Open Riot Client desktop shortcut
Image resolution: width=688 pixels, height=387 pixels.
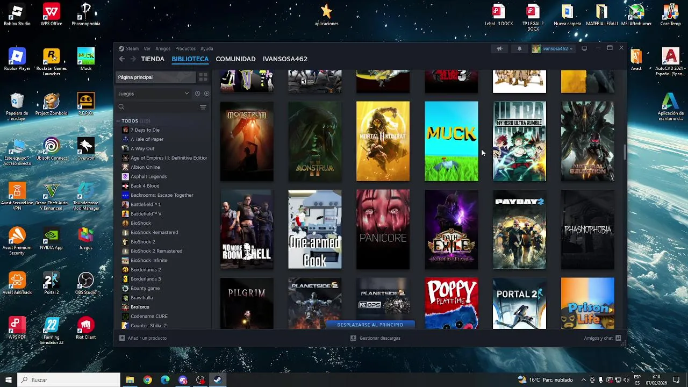86,328
